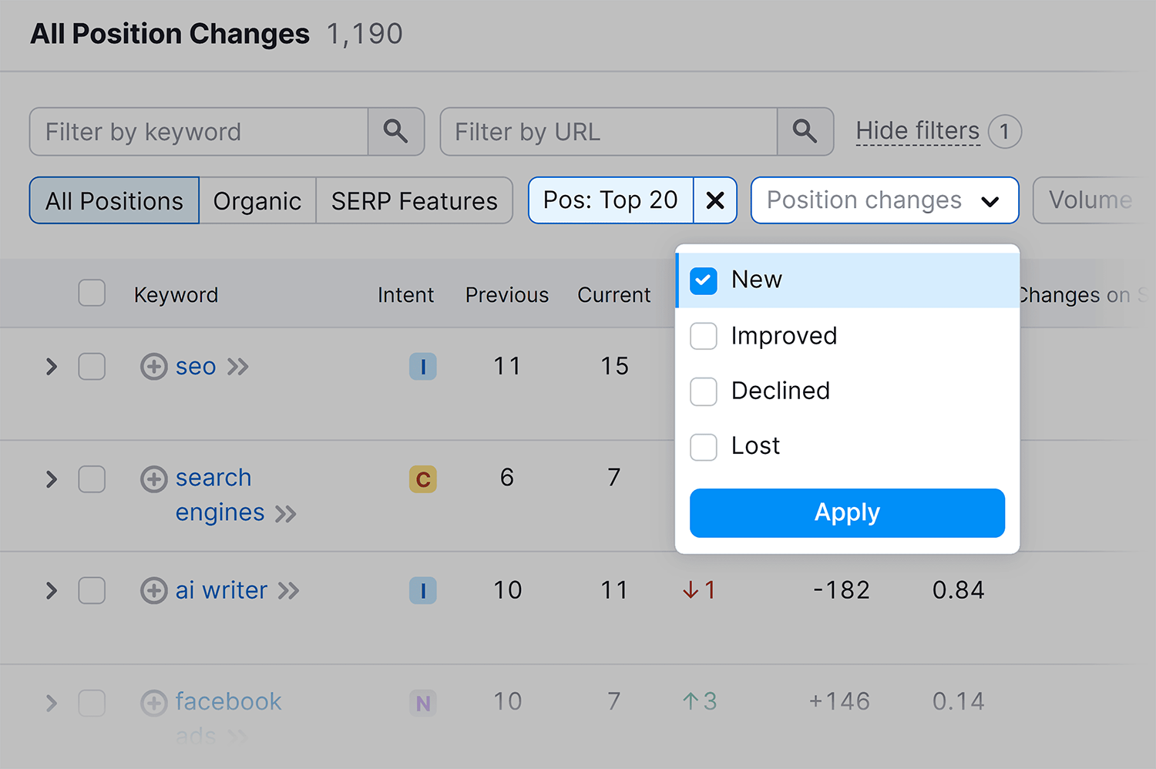Check the Lost option
The image size is (1156, 769).
704,447
